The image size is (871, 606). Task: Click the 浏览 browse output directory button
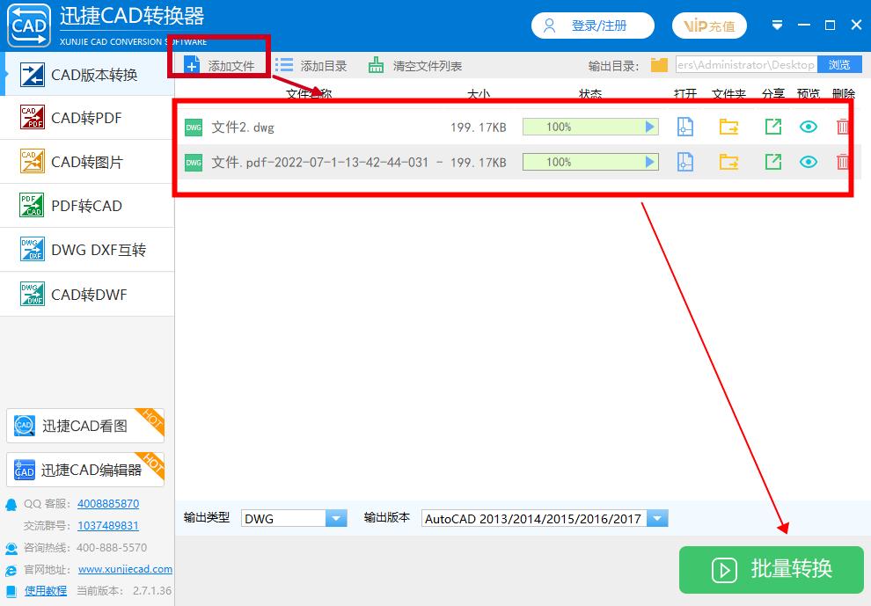[x=838, y=63]
